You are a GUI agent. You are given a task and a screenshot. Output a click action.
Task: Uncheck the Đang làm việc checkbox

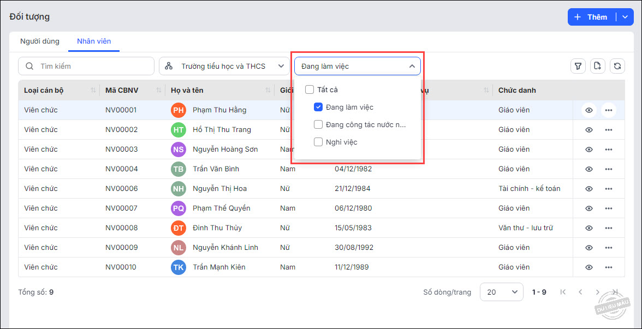tap(318, 107)
